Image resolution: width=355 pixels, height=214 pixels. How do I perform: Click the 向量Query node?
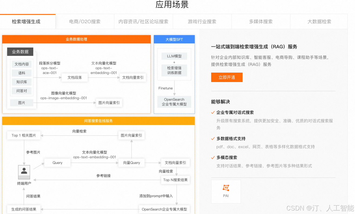pos(131,163)
